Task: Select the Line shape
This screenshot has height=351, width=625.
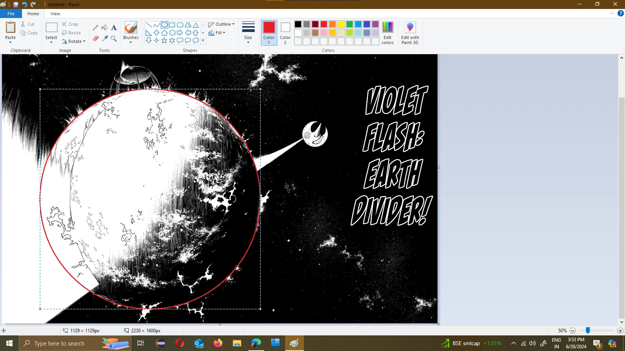Action: 148,25
